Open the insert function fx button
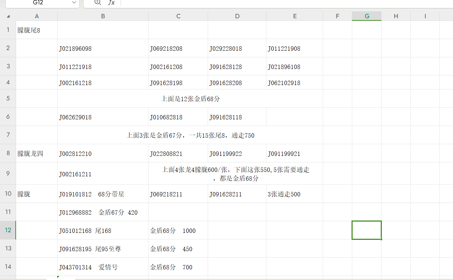This screenshot has height=280, width=453. pyautogui.click(x=111, y=3)
